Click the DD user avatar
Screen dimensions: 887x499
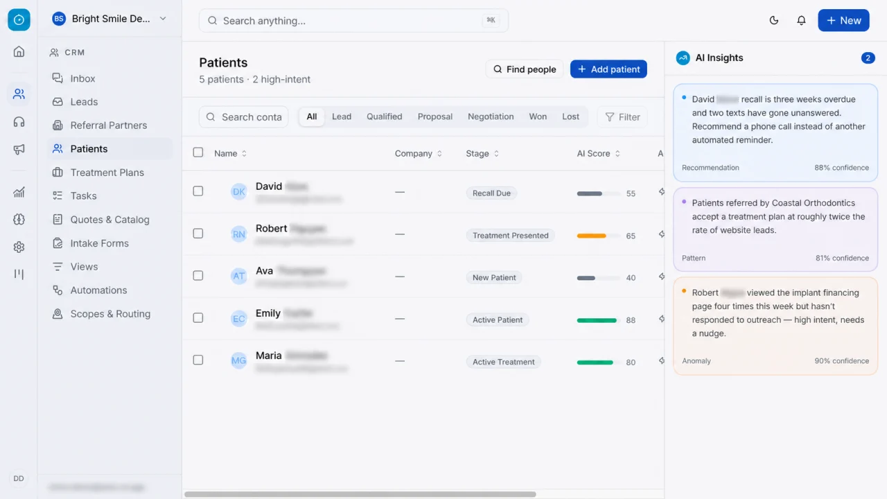click(x=19, y=478)
